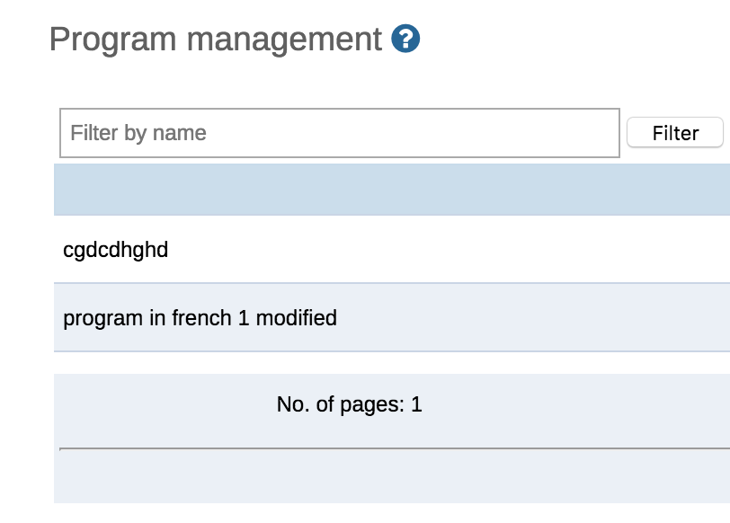Focus the Filter by name field

[339, 133]
